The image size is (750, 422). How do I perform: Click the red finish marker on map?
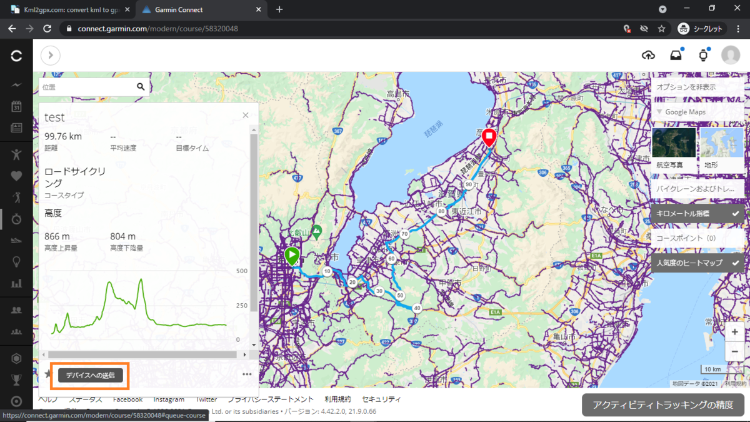point(489,138)
